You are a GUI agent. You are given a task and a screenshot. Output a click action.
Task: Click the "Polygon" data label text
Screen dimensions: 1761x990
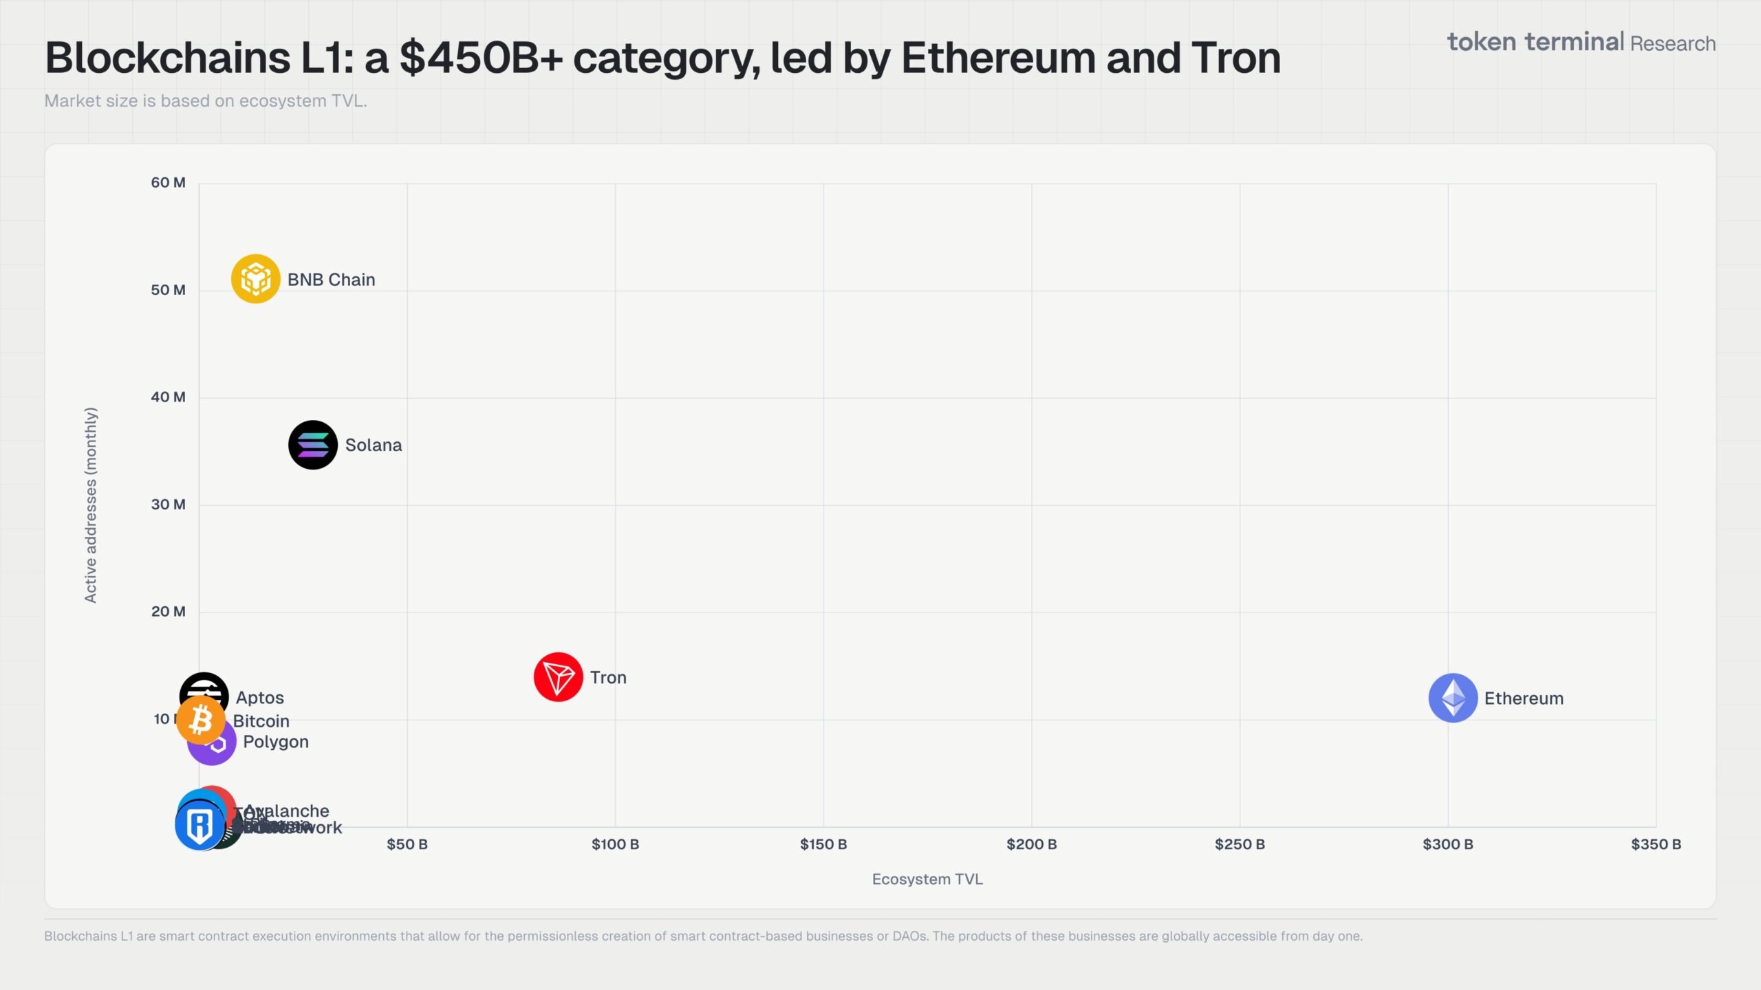coord(276,742)
